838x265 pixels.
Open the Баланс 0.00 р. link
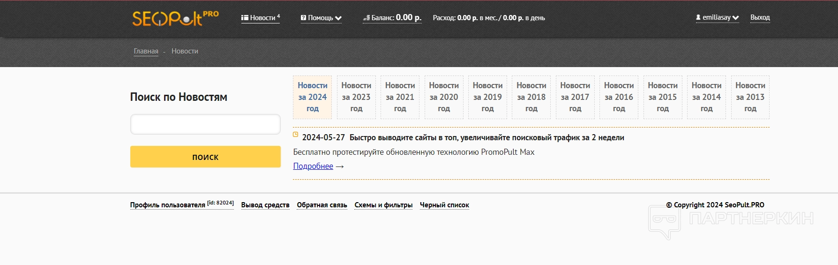[x=392, y=17]
